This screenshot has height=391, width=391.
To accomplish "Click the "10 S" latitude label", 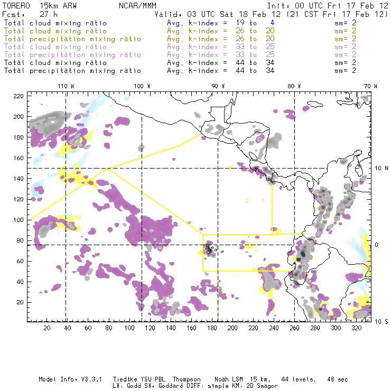I will point(381,322).
